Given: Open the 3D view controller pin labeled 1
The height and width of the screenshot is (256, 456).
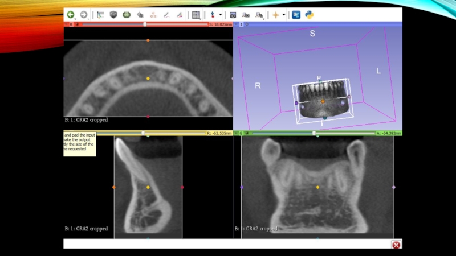Looking at the screenshot, I should (237, 24).
